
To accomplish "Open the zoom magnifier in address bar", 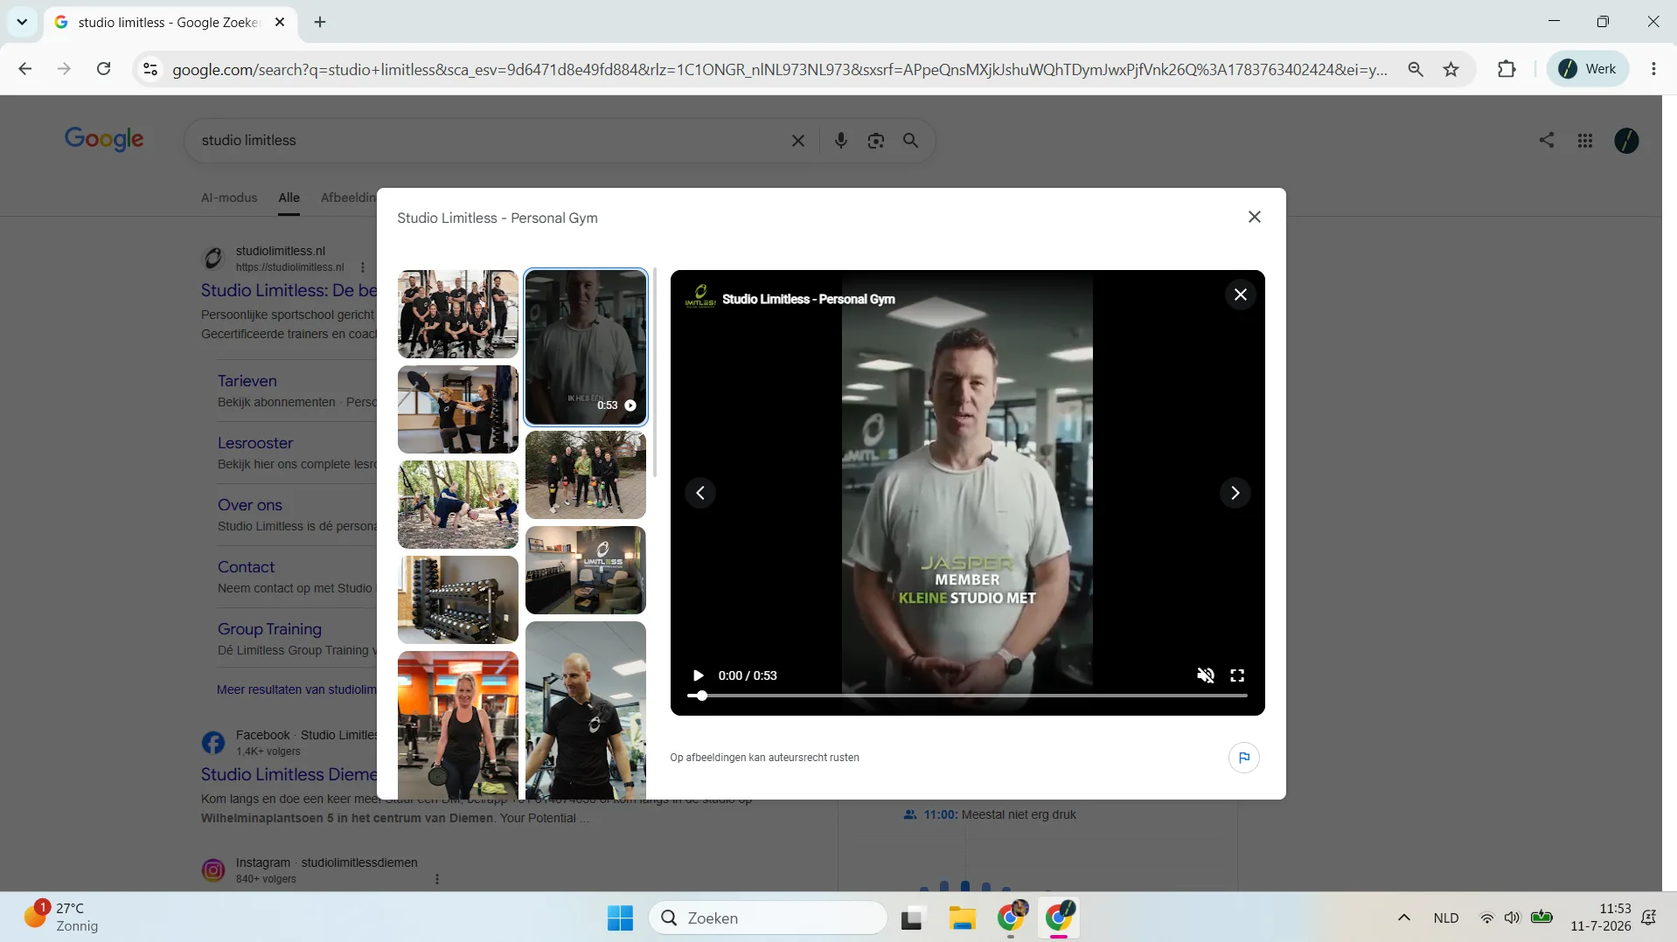I will tap(1416, 69).
